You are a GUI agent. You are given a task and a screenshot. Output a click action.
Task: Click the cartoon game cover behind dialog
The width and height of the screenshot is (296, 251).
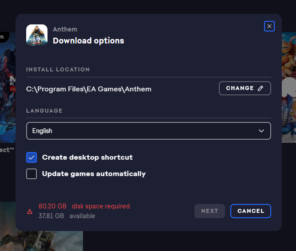coord(289,87)
